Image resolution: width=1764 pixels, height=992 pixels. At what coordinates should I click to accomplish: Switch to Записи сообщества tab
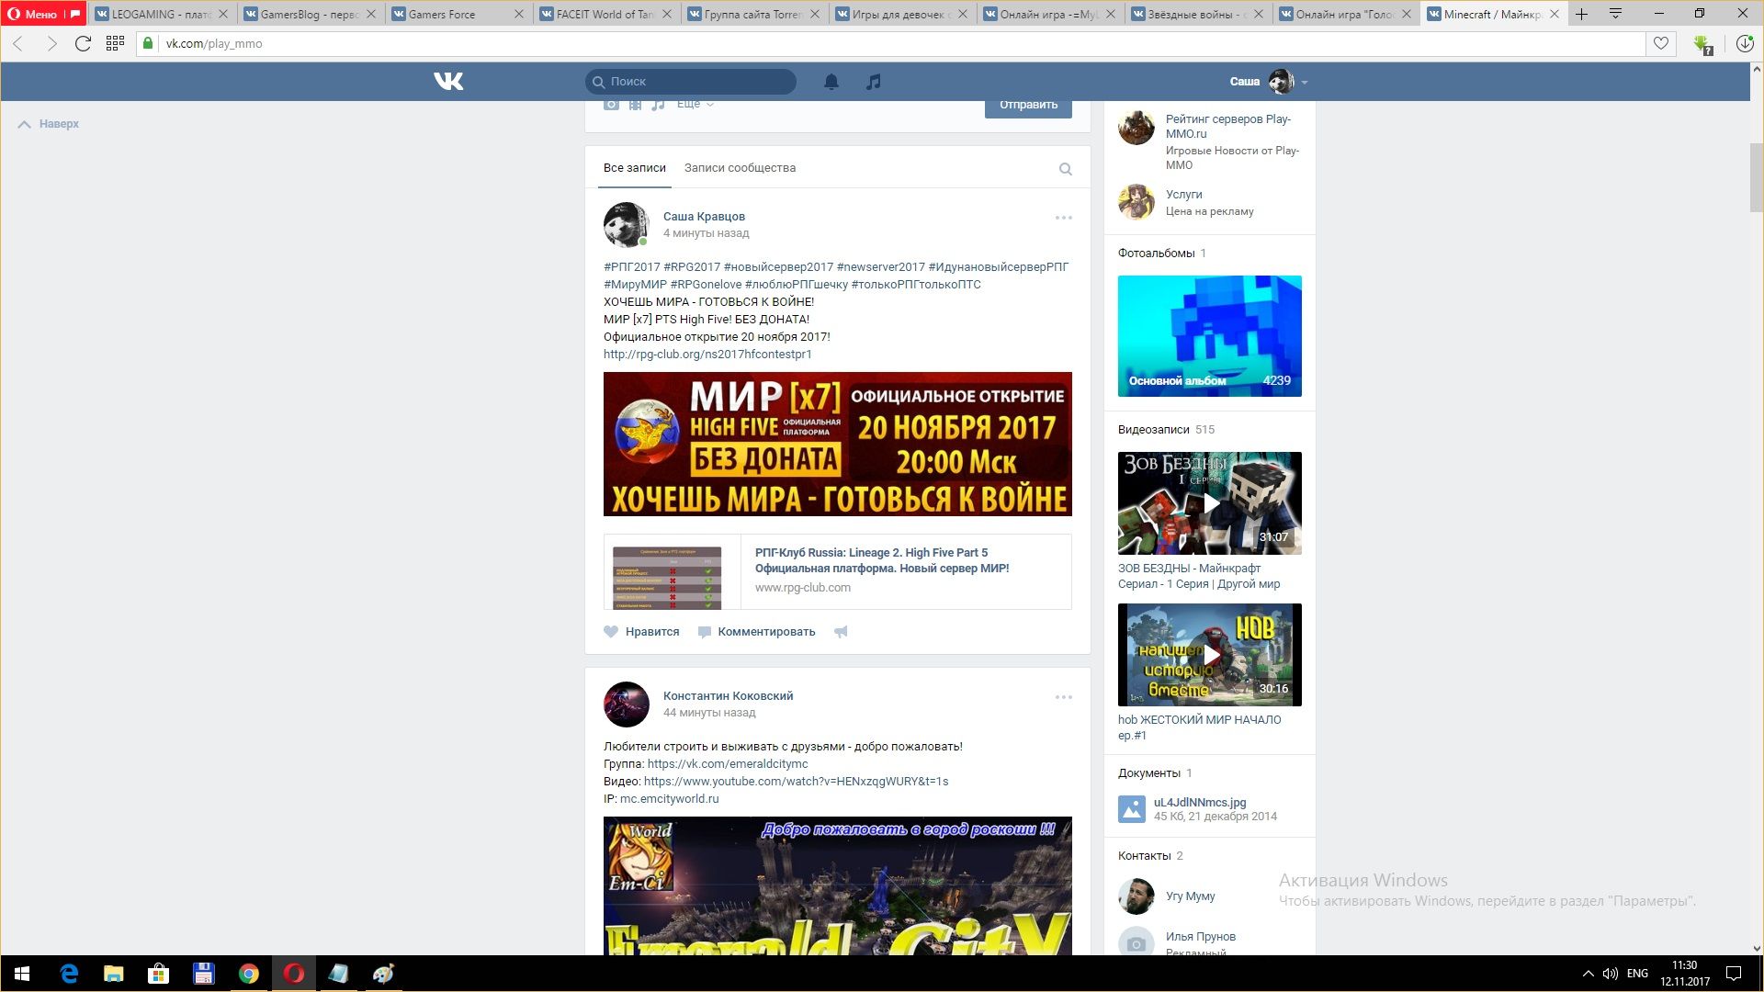[x=740, y=168]
